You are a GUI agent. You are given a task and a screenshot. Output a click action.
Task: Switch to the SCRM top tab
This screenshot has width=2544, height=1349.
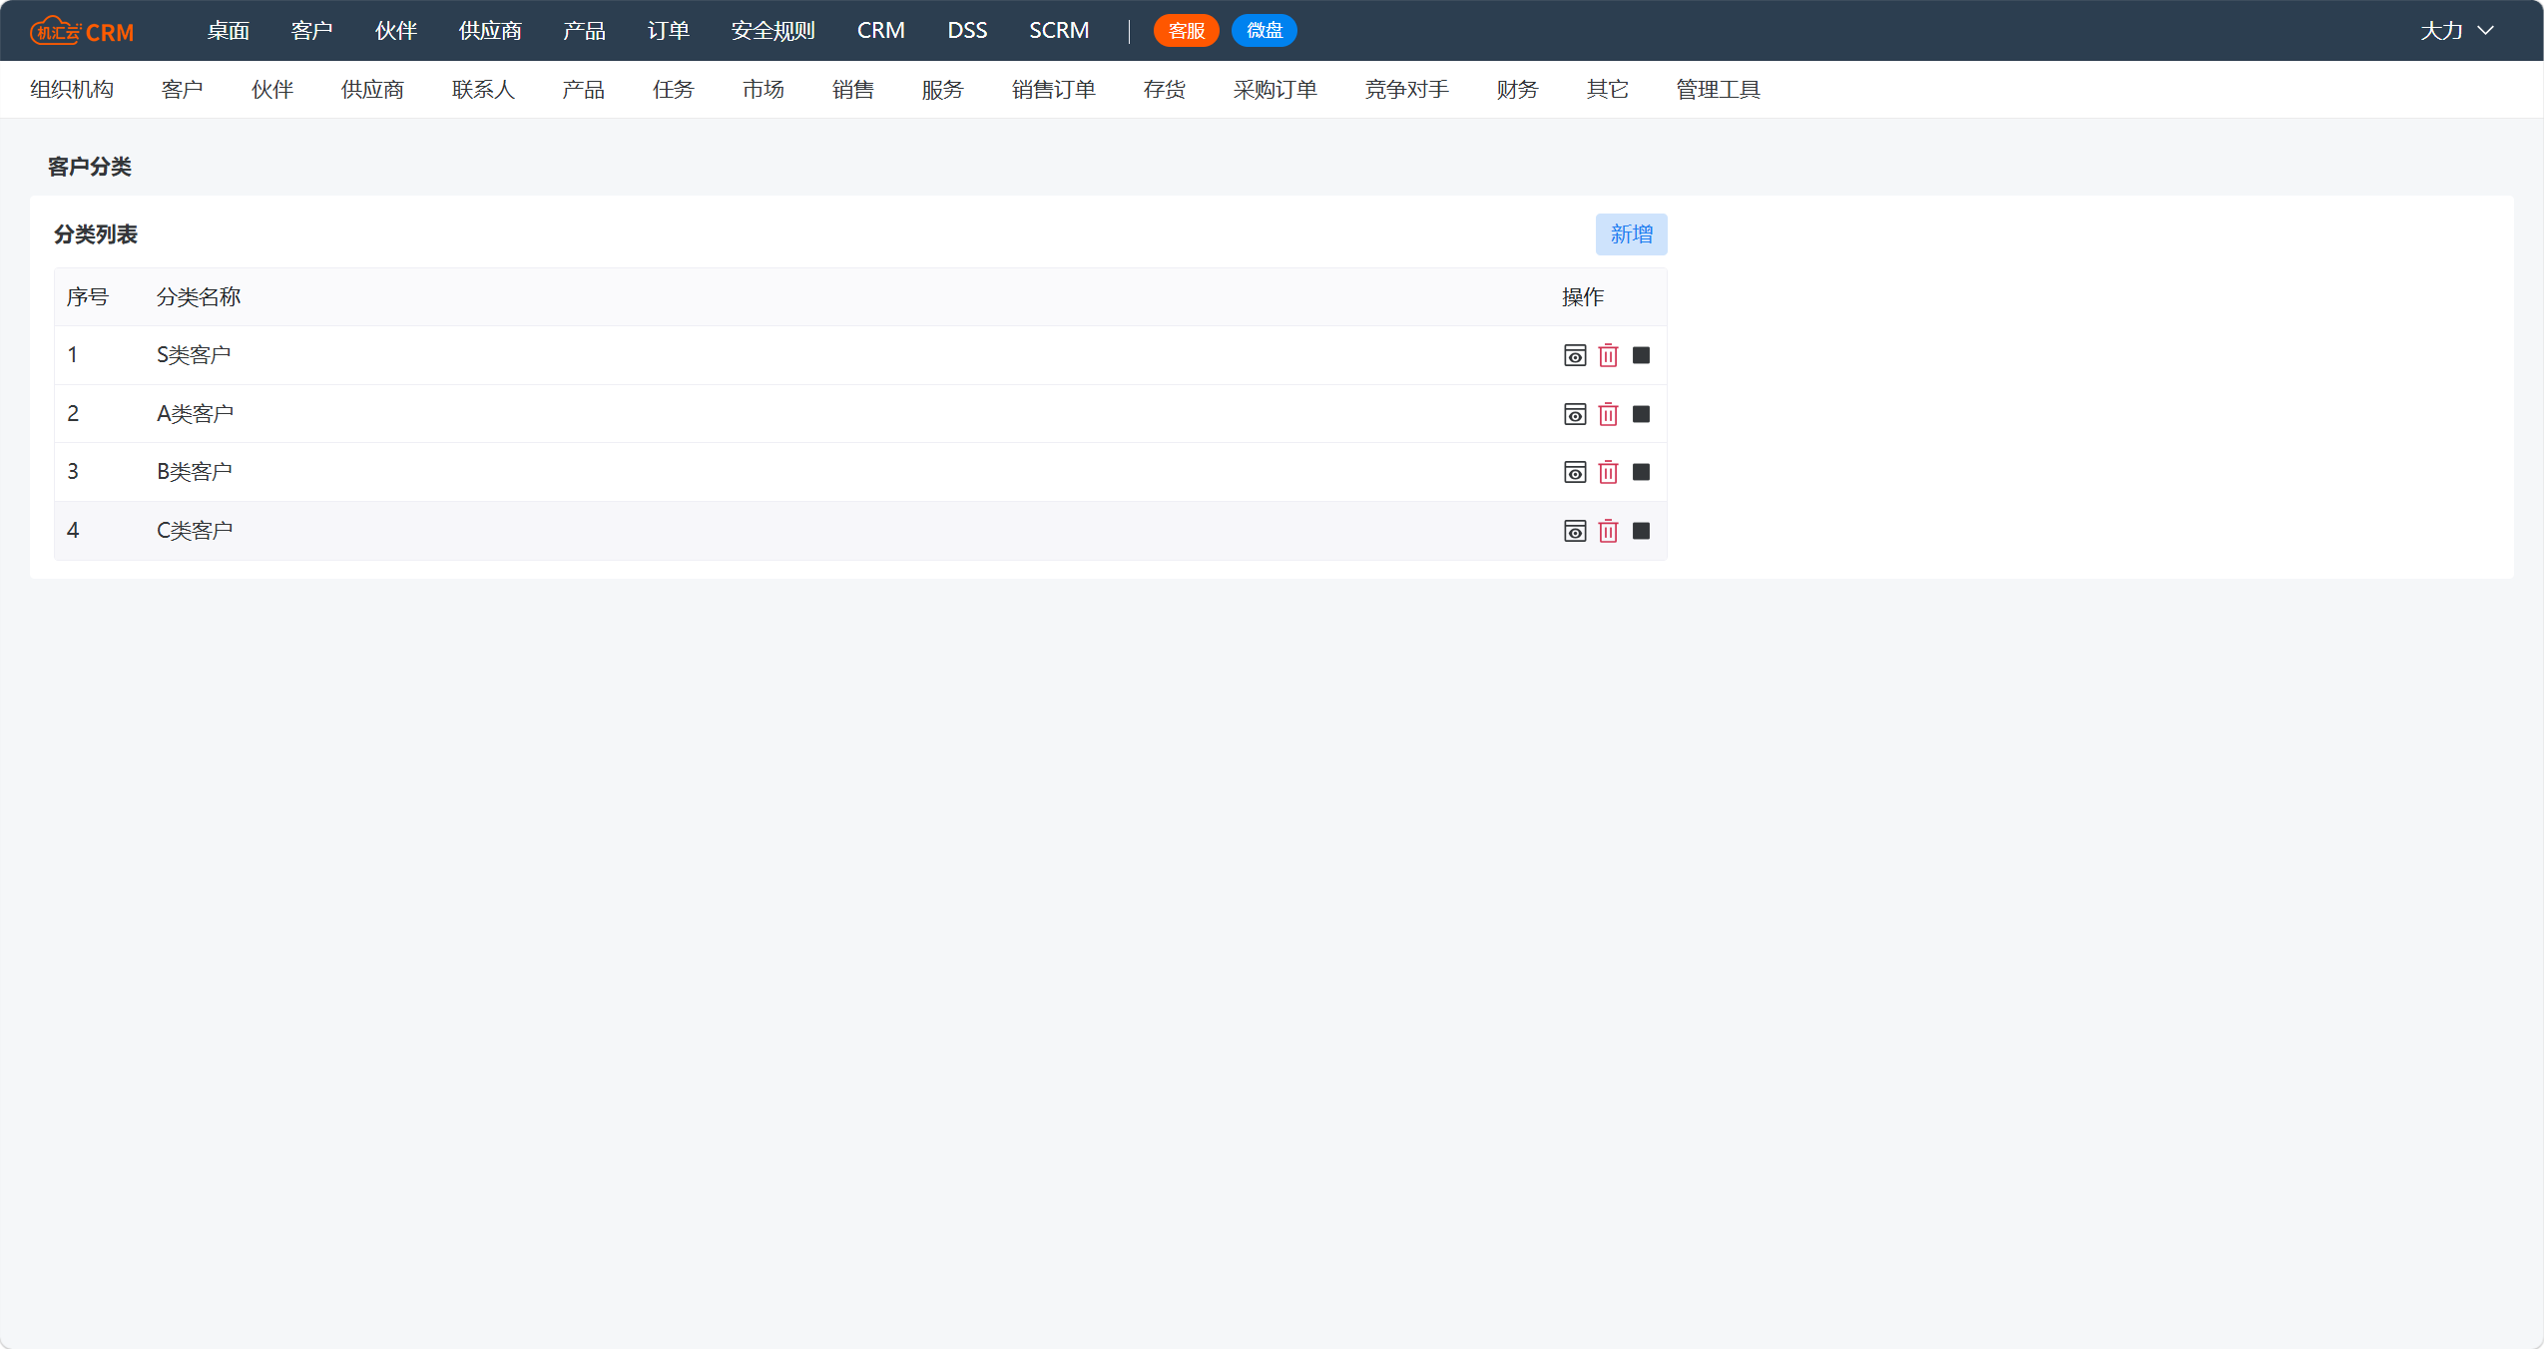tap(1059, 31)
